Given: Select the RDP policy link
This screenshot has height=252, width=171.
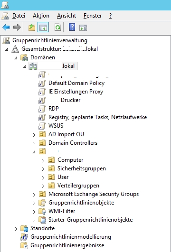Looking at the screenshot, I should 54,109.
